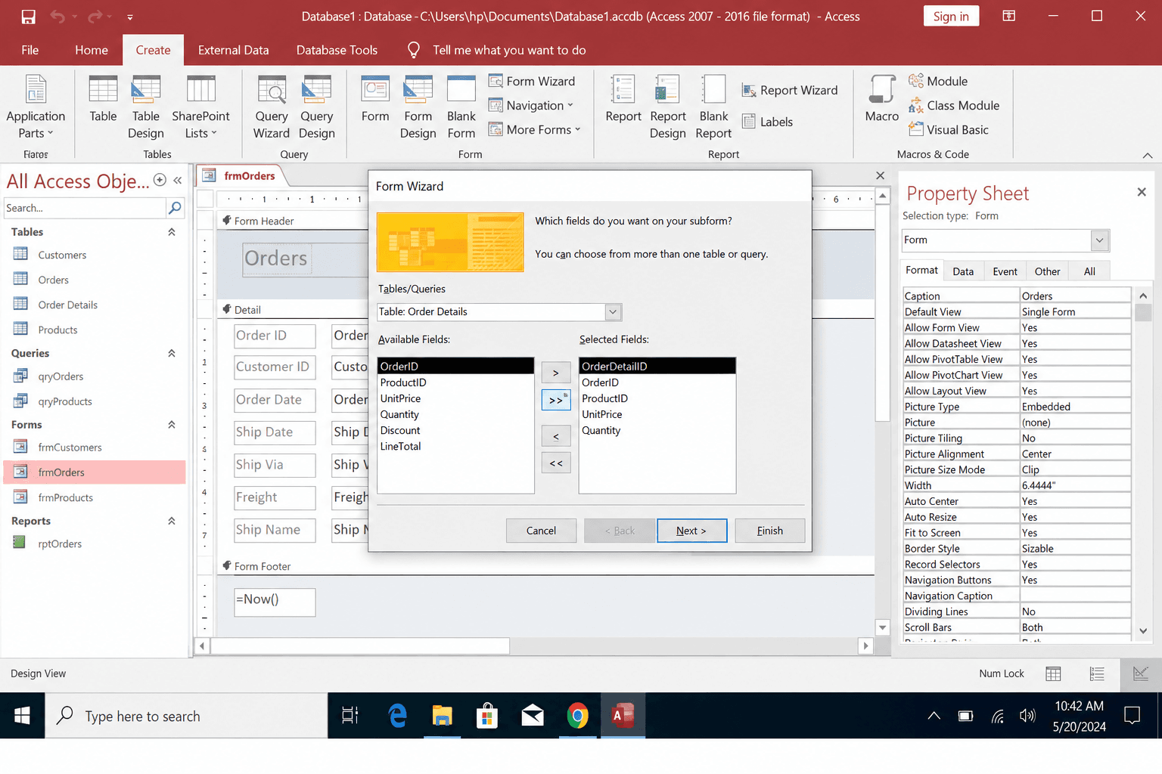Create a new Form from ribbon
The width and height of the screenshot is (1162, 774).
tap(375, 99)
